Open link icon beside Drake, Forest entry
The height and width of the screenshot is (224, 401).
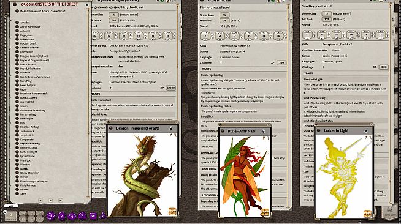[x=17, y=64]
